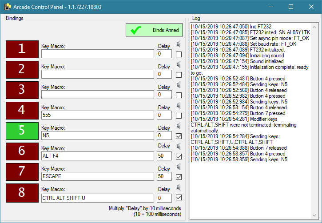Click the red button 6
This screenshot has width=322, height=223.
pos(22,151)
